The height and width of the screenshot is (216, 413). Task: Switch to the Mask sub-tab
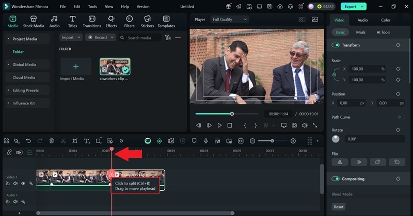tap(360, 32)
